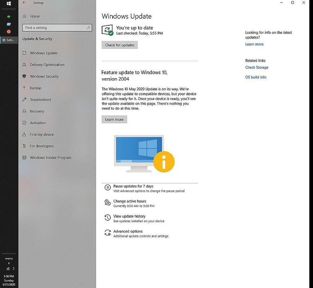Click Learn more button under feature update
313x288 pixels.
(114, 120)
